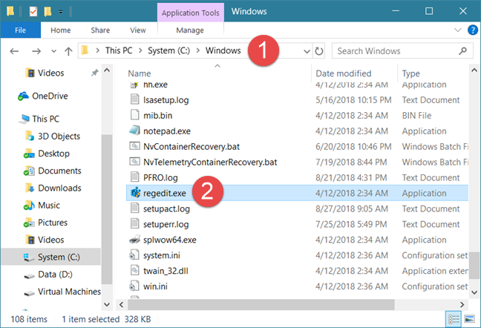
Task: Select the splwow64.exe printer icon
Action: 134,240
